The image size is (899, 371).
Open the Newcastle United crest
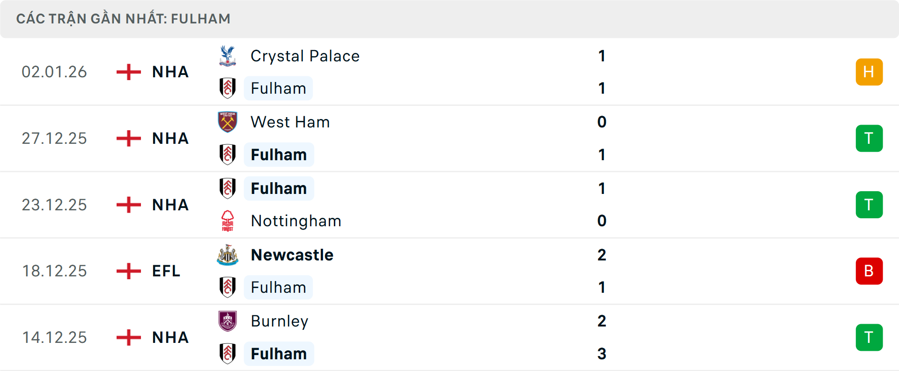(x=228, y=255)
